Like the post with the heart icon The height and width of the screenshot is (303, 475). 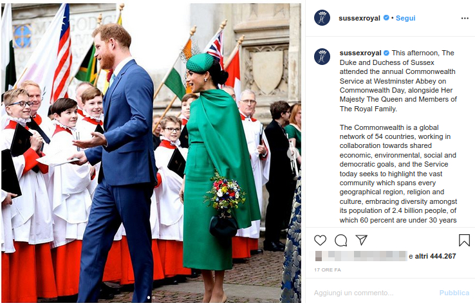click(320, 240)
